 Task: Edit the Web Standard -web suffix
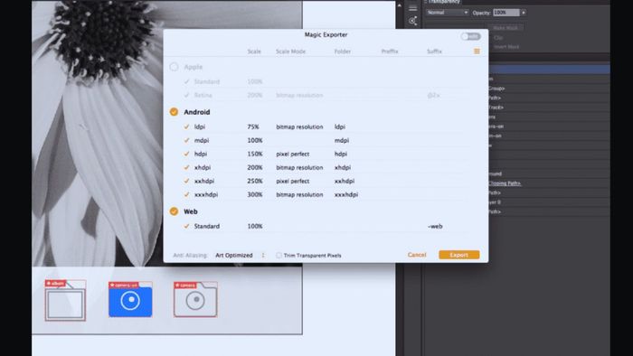[435, 226]
